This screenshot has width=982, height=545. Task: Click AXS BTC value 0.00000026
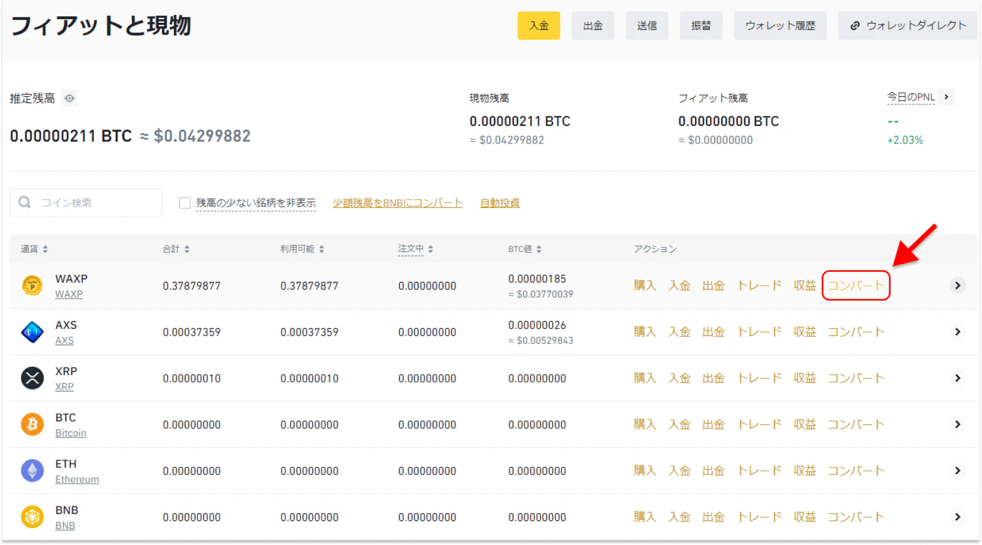pos(537,325)
